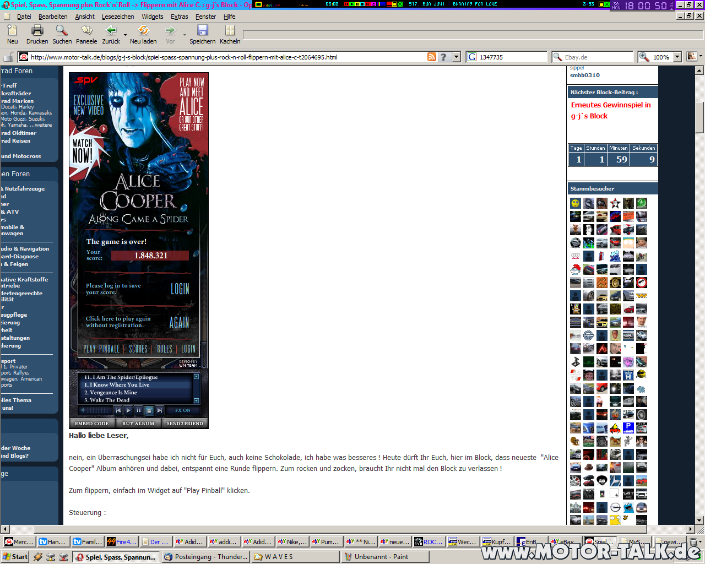The image size is (705, 564).
Task: Click the Windows Start button
Action: (15, 557)
